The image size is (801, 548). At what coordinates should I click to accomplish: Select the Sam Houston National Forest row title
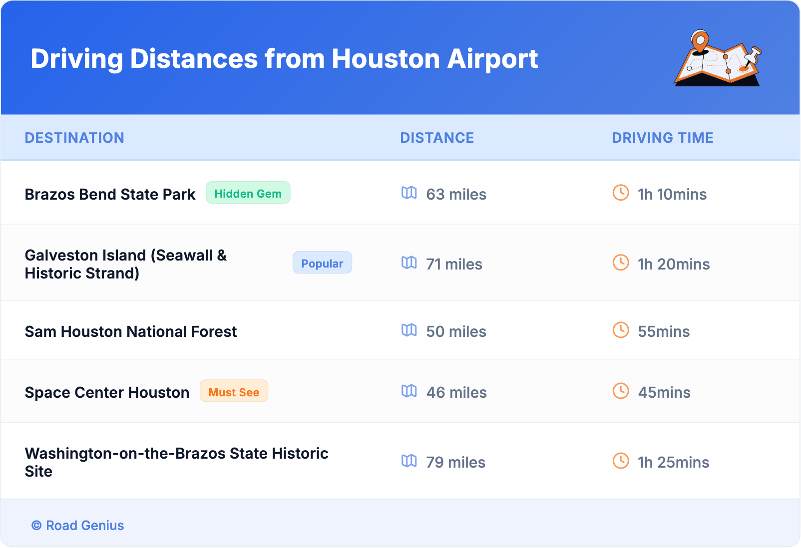pos(131,331)
